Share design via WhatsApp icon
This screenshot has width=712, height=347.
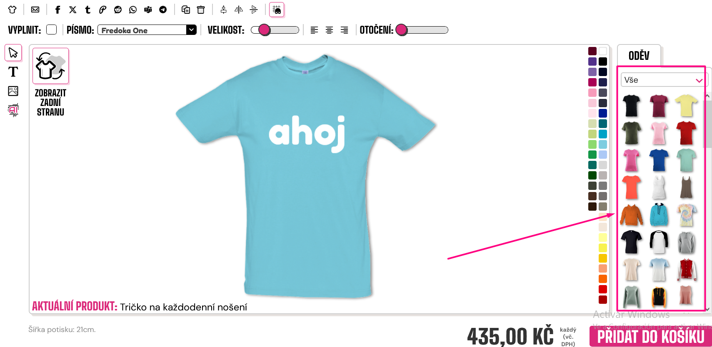click(133, 10)
